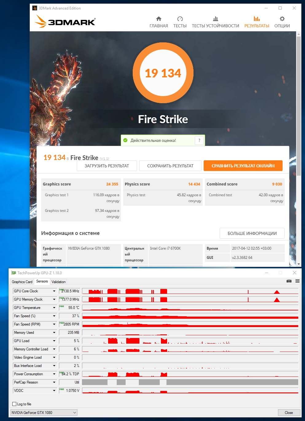This screenshot has width=305, height=421.
Task: Click the 1.0750 V VDDC value
Action: (x=69, y=391)
